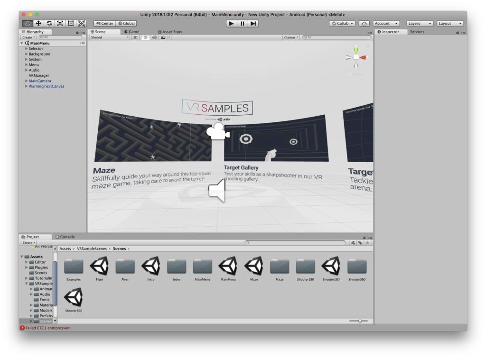Viewport: 486px width, 358px height.
Task: Open the Asset Store tab
Action: [170, 32]
